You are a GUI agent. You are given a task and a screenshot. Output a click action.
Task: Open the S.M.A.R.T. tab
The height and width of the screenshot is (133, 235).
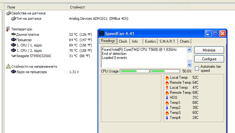pyautogui.click(x=168, y=41)
